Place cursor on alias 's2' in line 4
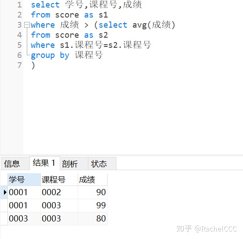 (103, 35)
